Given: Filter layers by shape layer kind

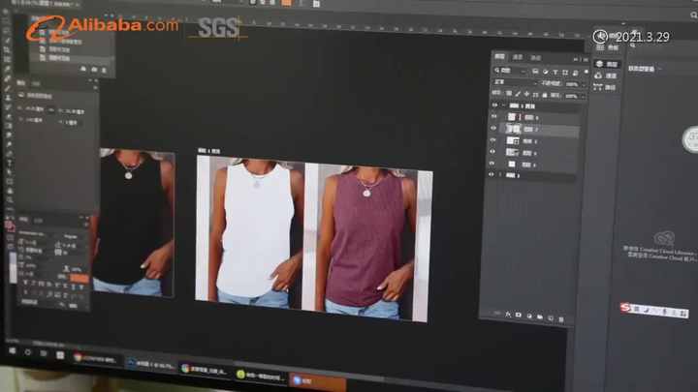Looking at the screenshot, I should [565, 73].
